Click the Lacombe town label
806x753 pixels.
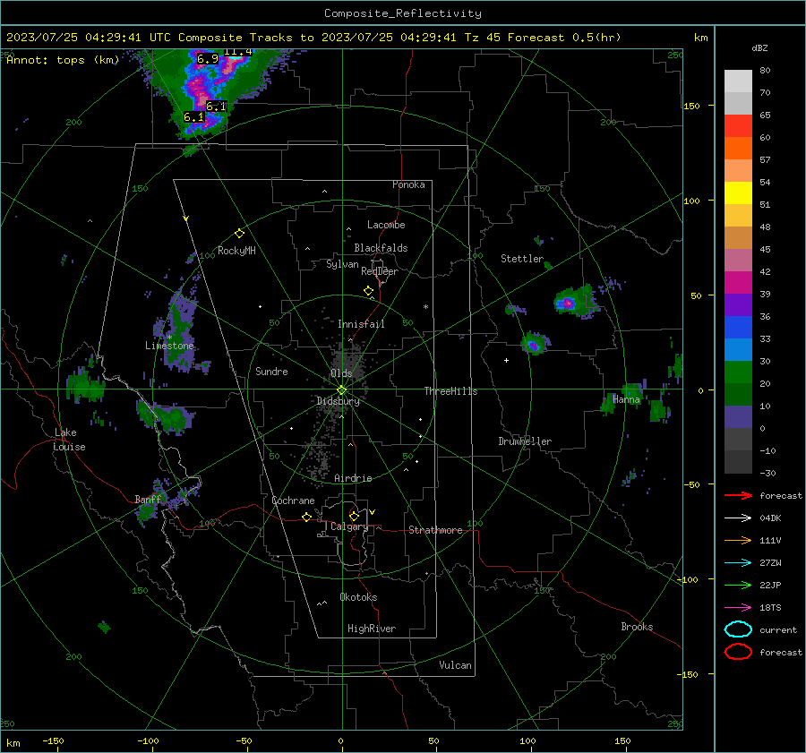(386, 225)
